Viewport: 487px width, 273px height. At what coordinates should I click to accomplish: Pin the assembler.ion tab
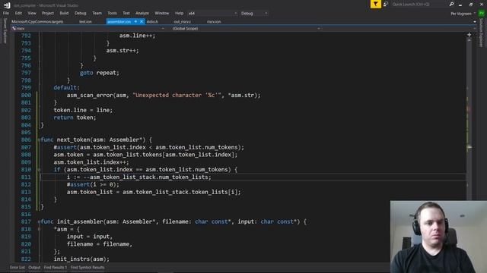(135, 22)
